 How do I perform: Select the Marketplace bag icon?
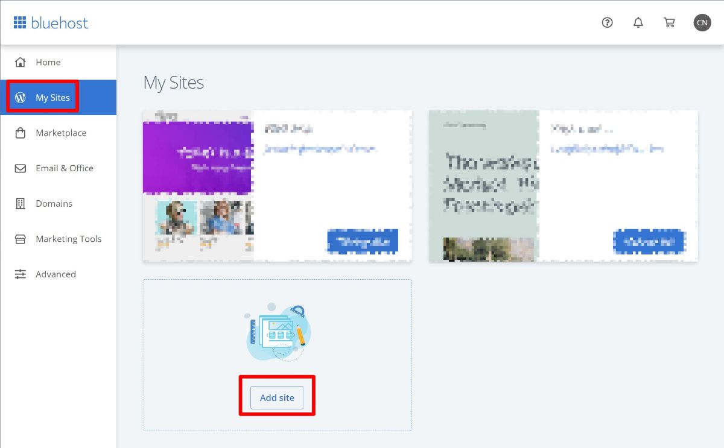21,133
